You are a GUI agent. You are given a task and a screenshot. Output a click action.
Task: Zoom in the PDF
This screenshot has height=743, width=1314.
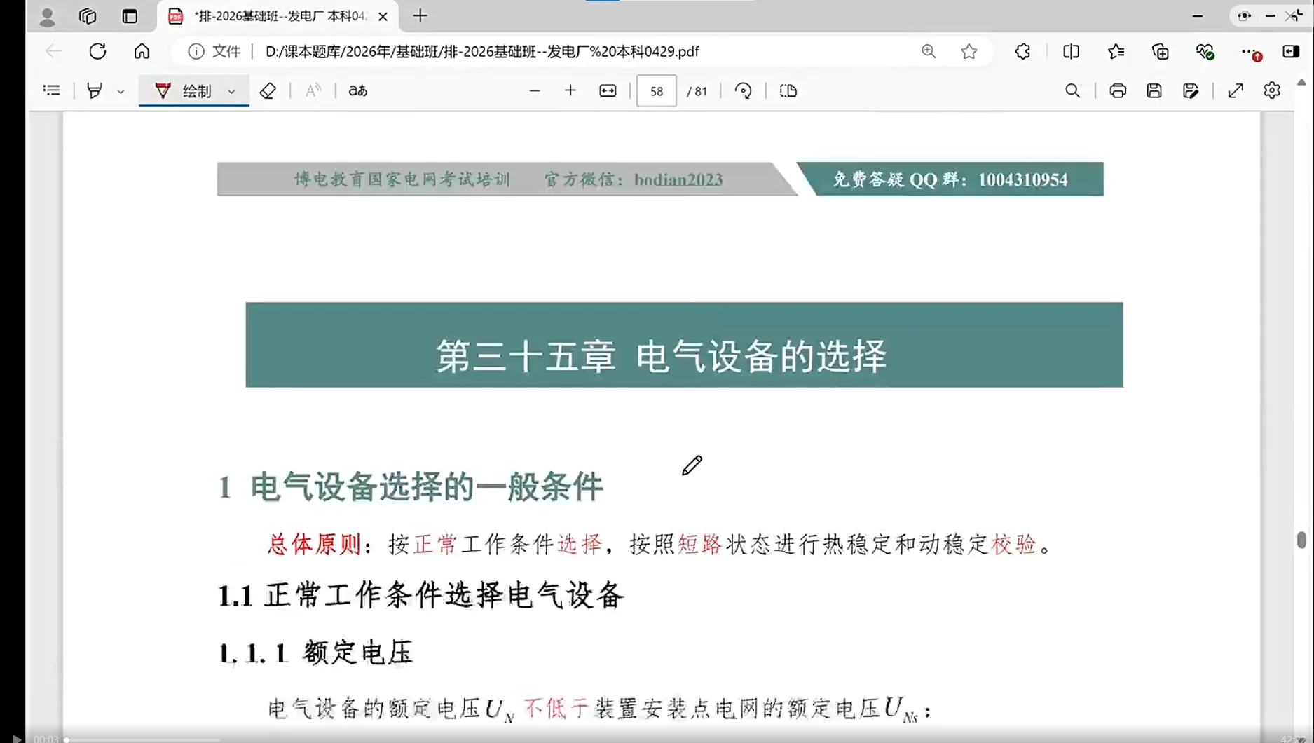pyautogui.click(x=570, y=90)
